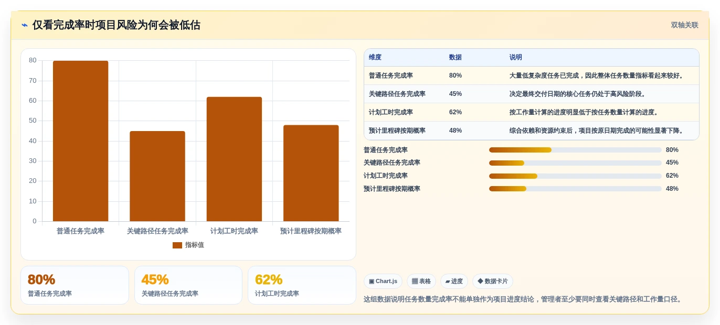Click the 普通任务完成率 bar in the chart
720x325 pixels.
tap(80, 141)
